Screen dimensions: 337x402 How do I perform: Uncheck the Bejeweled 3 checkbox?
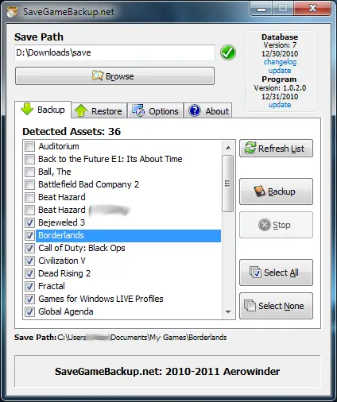(29, 222)
